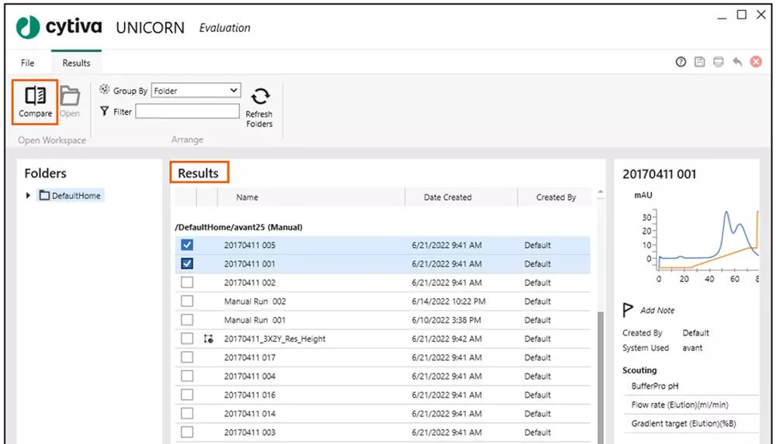The width and height of the screenshot is (776, 444).
Task: Click Add Note in details panel
Action: [x=656, y=311]
